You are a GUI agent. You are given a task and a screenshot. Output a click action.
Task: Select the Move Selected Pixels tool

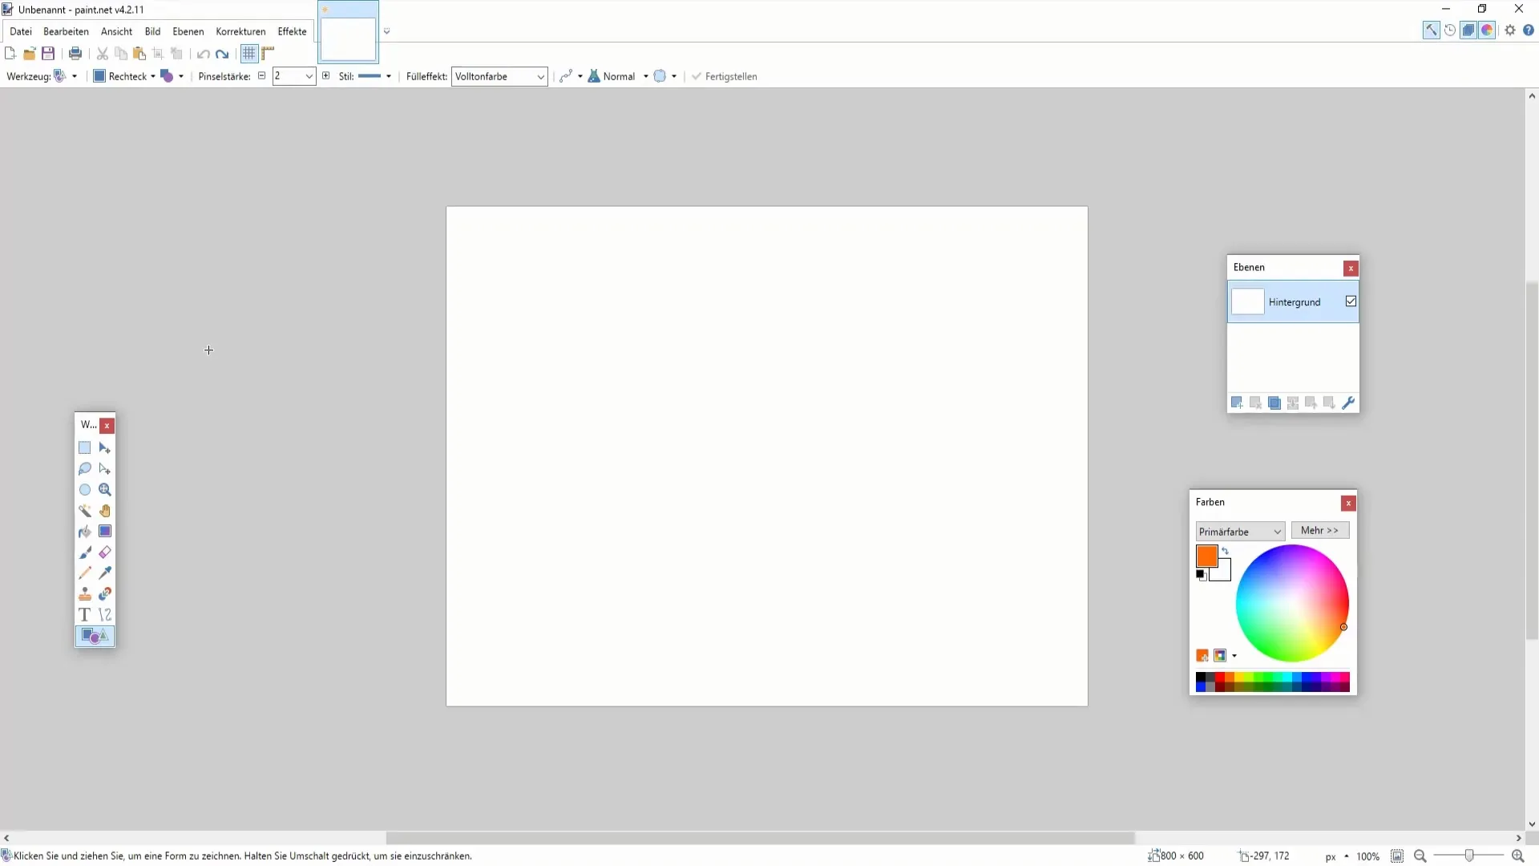[x=105, y=448]
